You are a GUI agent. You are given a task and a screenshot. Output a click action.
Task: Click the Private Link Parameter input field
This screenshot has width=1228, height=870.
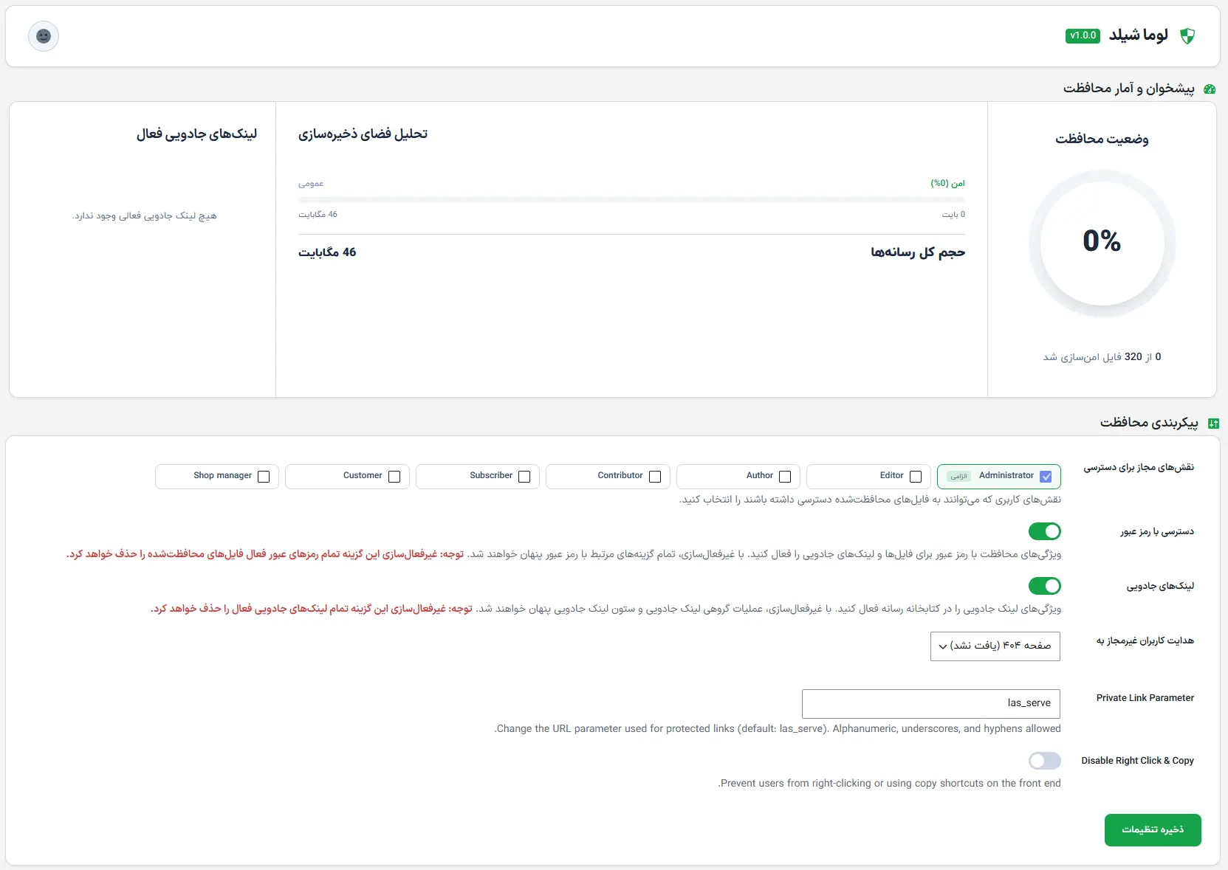(x=931, y=704)
